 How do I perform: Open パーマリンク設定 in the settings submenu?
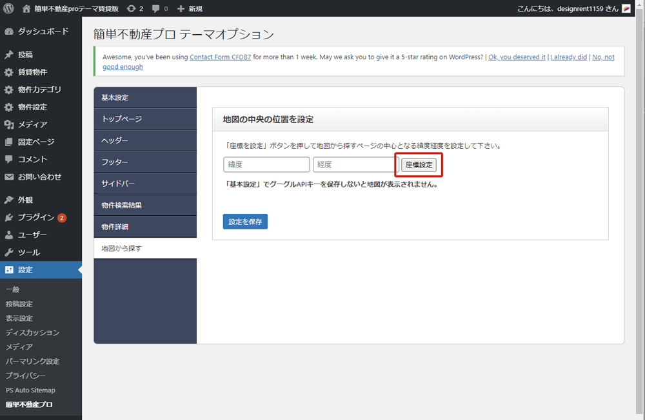32,361
